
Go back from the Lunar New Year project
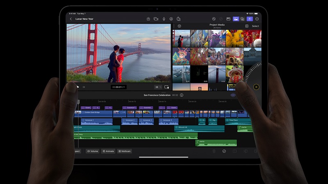pyautogui.click(x=71, y=19)
